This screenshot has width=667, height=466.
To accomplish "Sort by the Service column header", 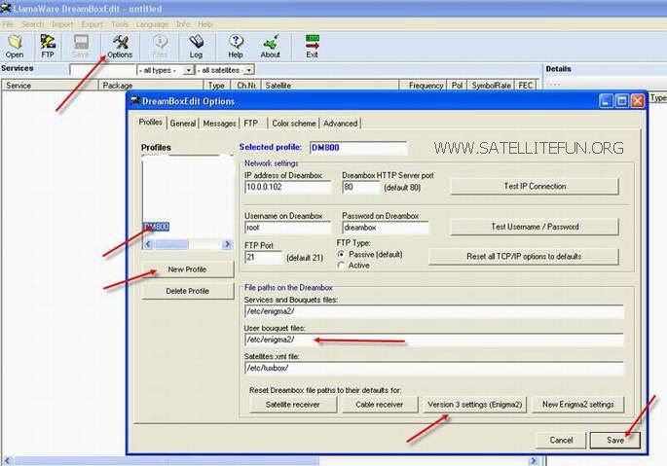I will point(50,86).
